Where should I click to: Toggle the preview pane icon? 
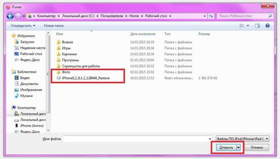coord(257,26)
